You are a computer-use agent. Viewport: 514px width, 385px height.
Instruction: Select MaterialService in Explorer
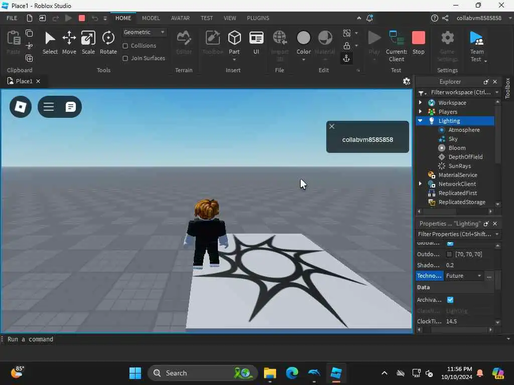[457, 175]
